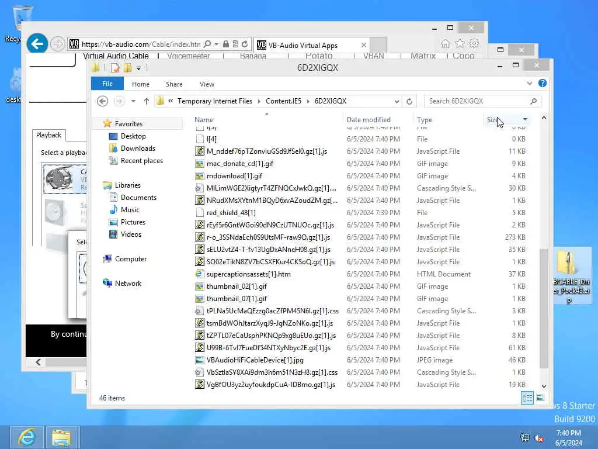Open Pictures library in navigation pane
598x449 pixels.
[x=133, y=222]
